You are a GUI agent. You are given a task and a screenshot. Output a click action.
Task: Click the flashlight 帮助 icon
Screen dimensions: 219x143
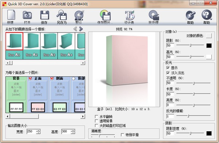(191, 17)
